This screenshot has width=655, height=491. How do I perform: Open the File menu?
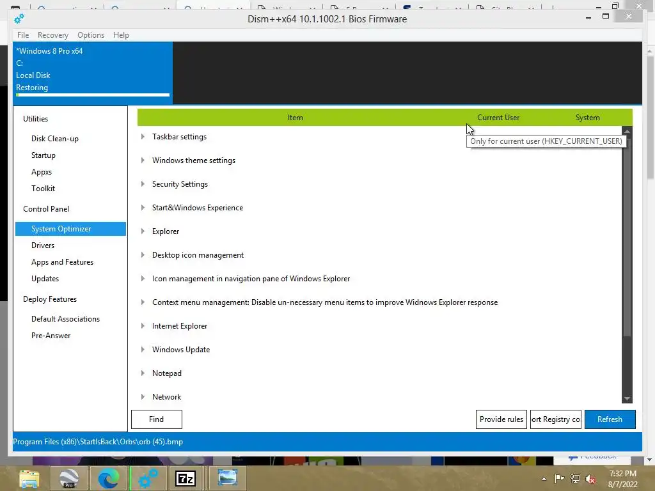tap(23, 35)
